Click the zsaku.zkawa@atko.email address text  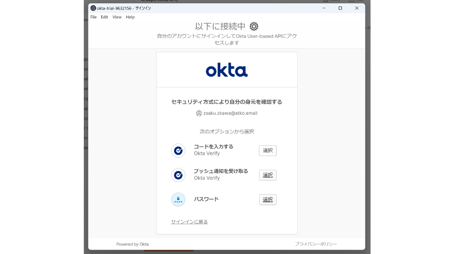point(230,113)
